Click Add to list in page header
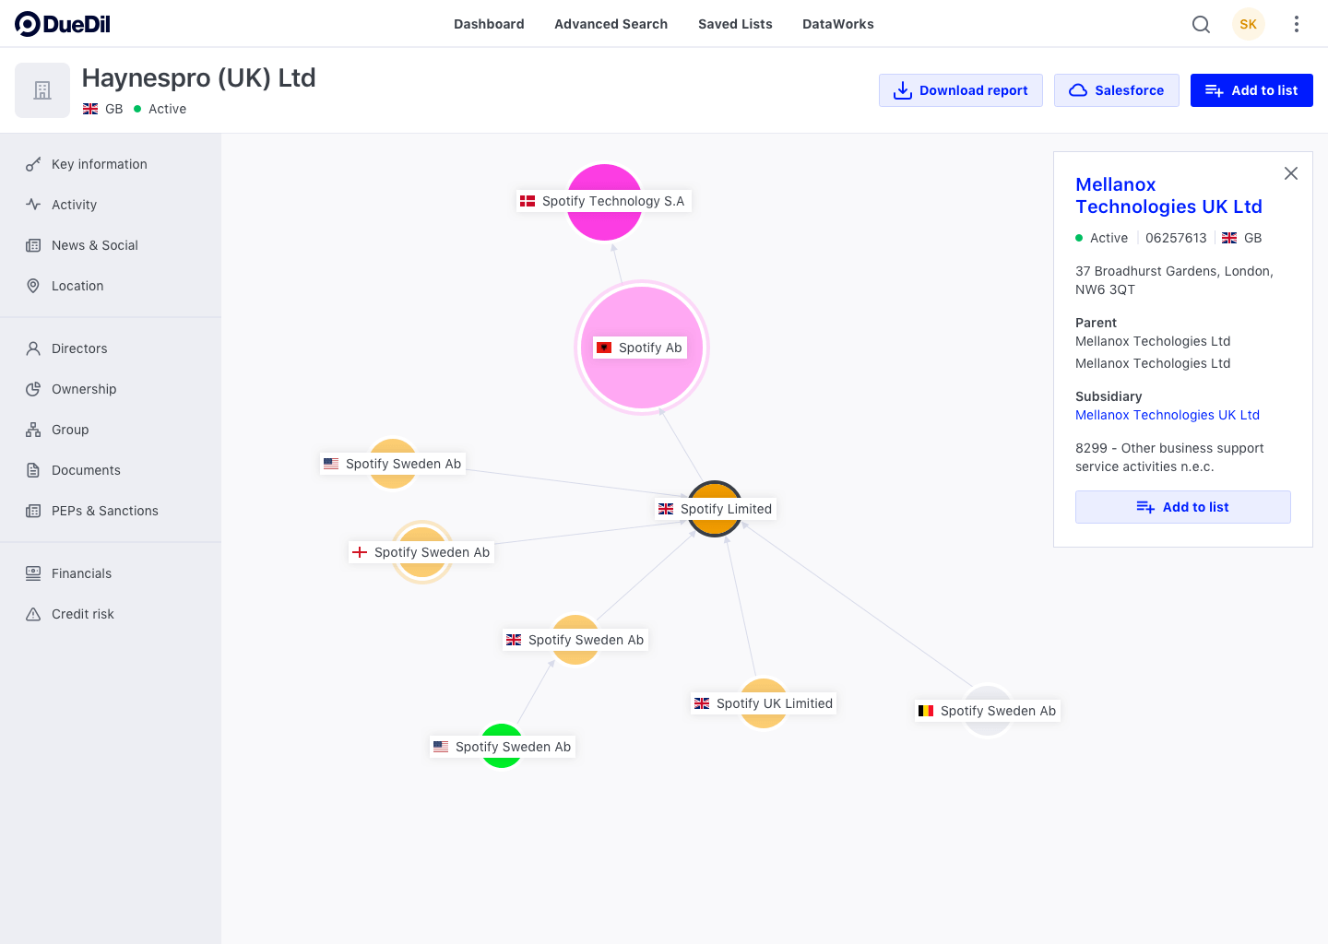Image resolution: width=1328 pixels, height=944 pixels. pyautogui.click(x=1251, y=90)
